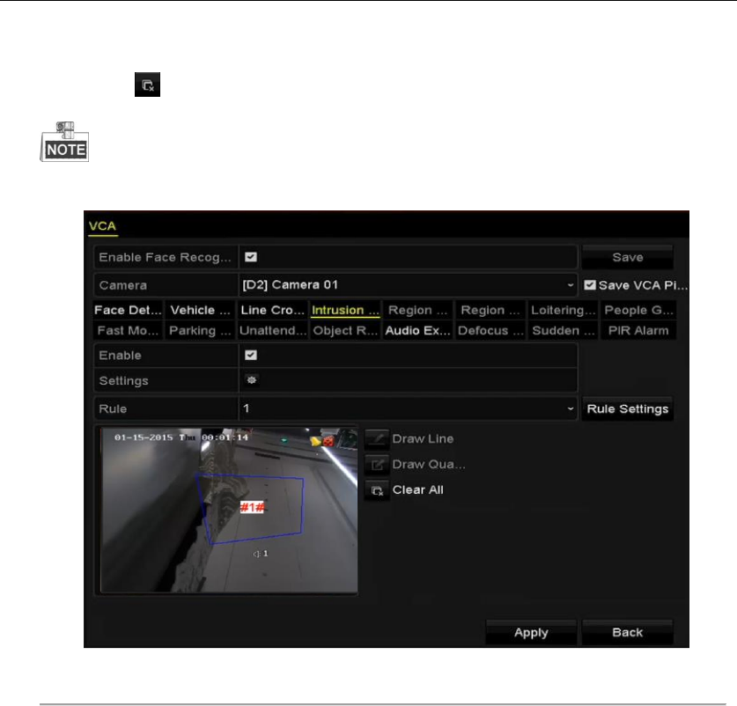The image size is (737, 706).
Task: Click the Camera field label
Action: click(123, 285)
